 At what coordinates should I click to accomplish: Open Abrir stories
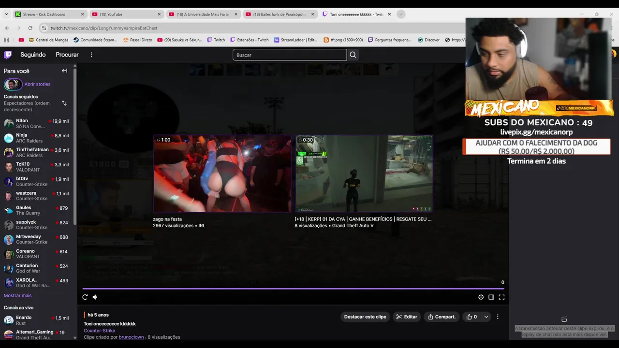coord(37,84)
